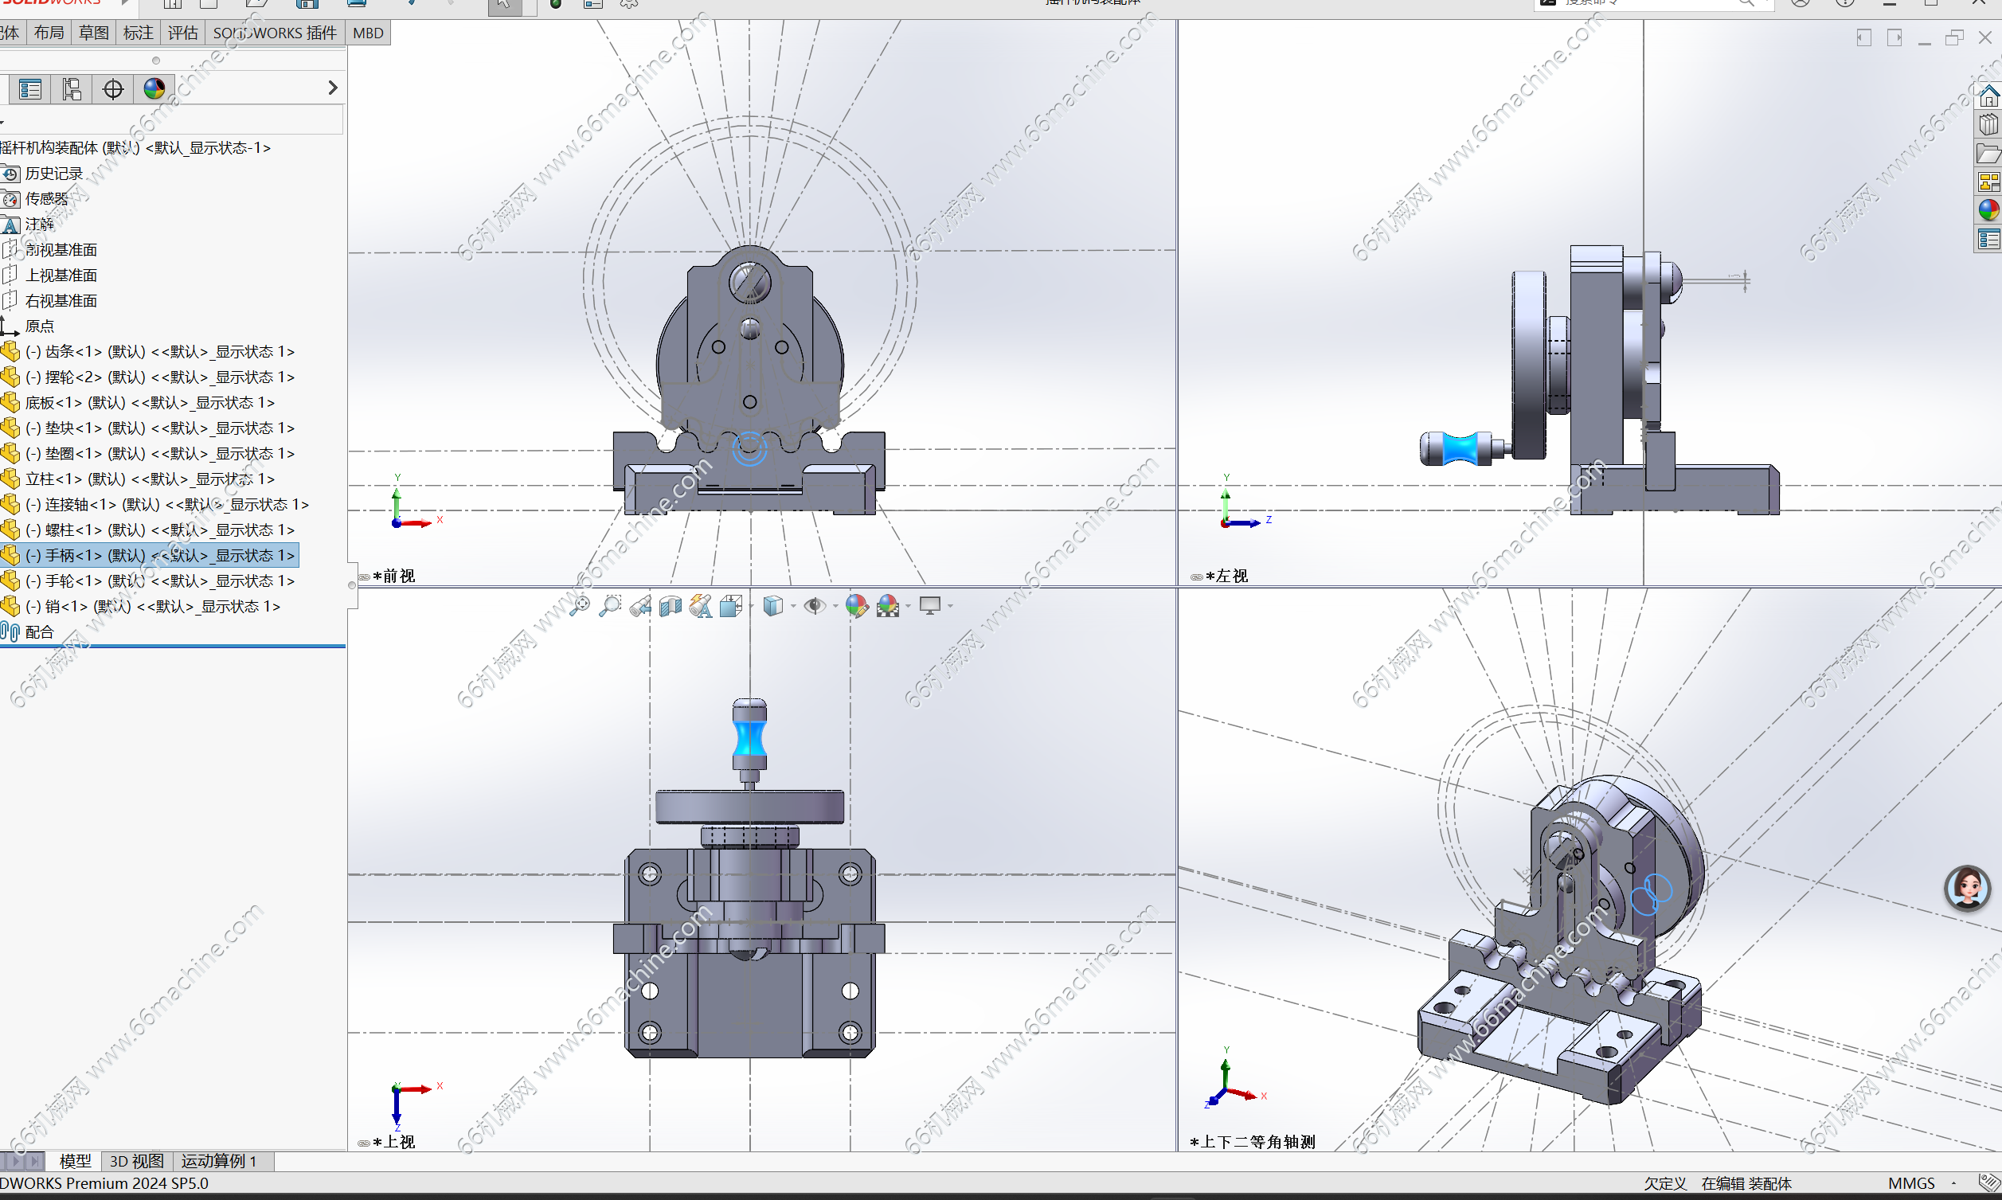Select the 立柱<1> component
The image size is (2002, 1200).
[x=150, y=479]
